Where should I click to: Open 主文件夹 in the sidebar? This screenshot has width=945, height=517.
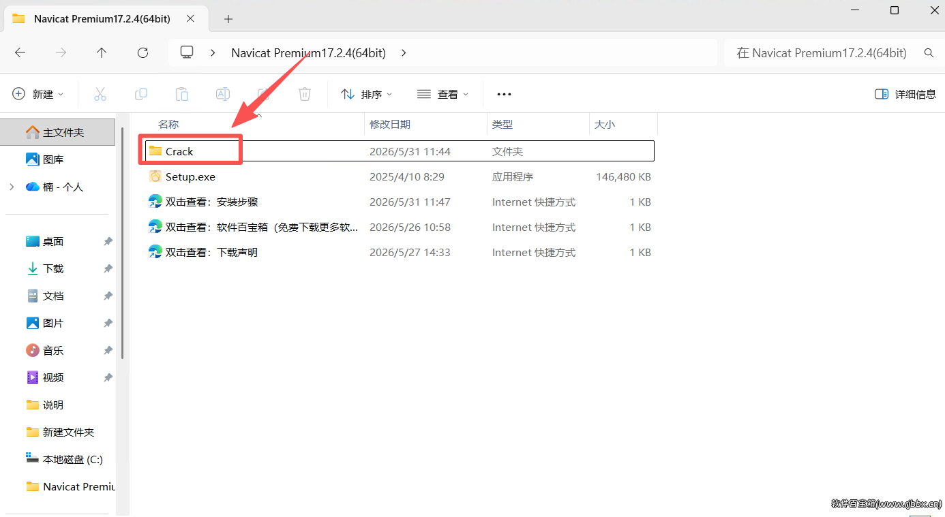pos(57,132)
